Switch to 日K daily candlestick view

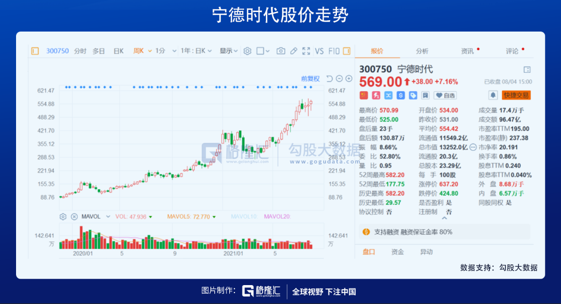tap(119, 51)
